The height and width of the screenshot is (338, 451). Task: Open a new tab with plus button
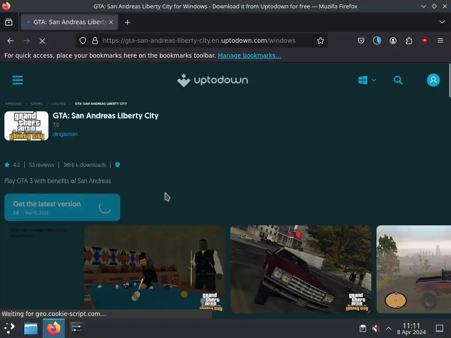tap(127, 22)
